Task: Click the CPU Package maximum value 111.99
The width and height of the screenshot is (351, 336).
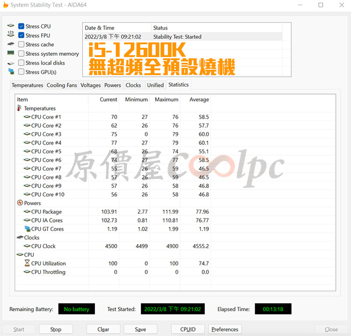Action: coord(170,211)
